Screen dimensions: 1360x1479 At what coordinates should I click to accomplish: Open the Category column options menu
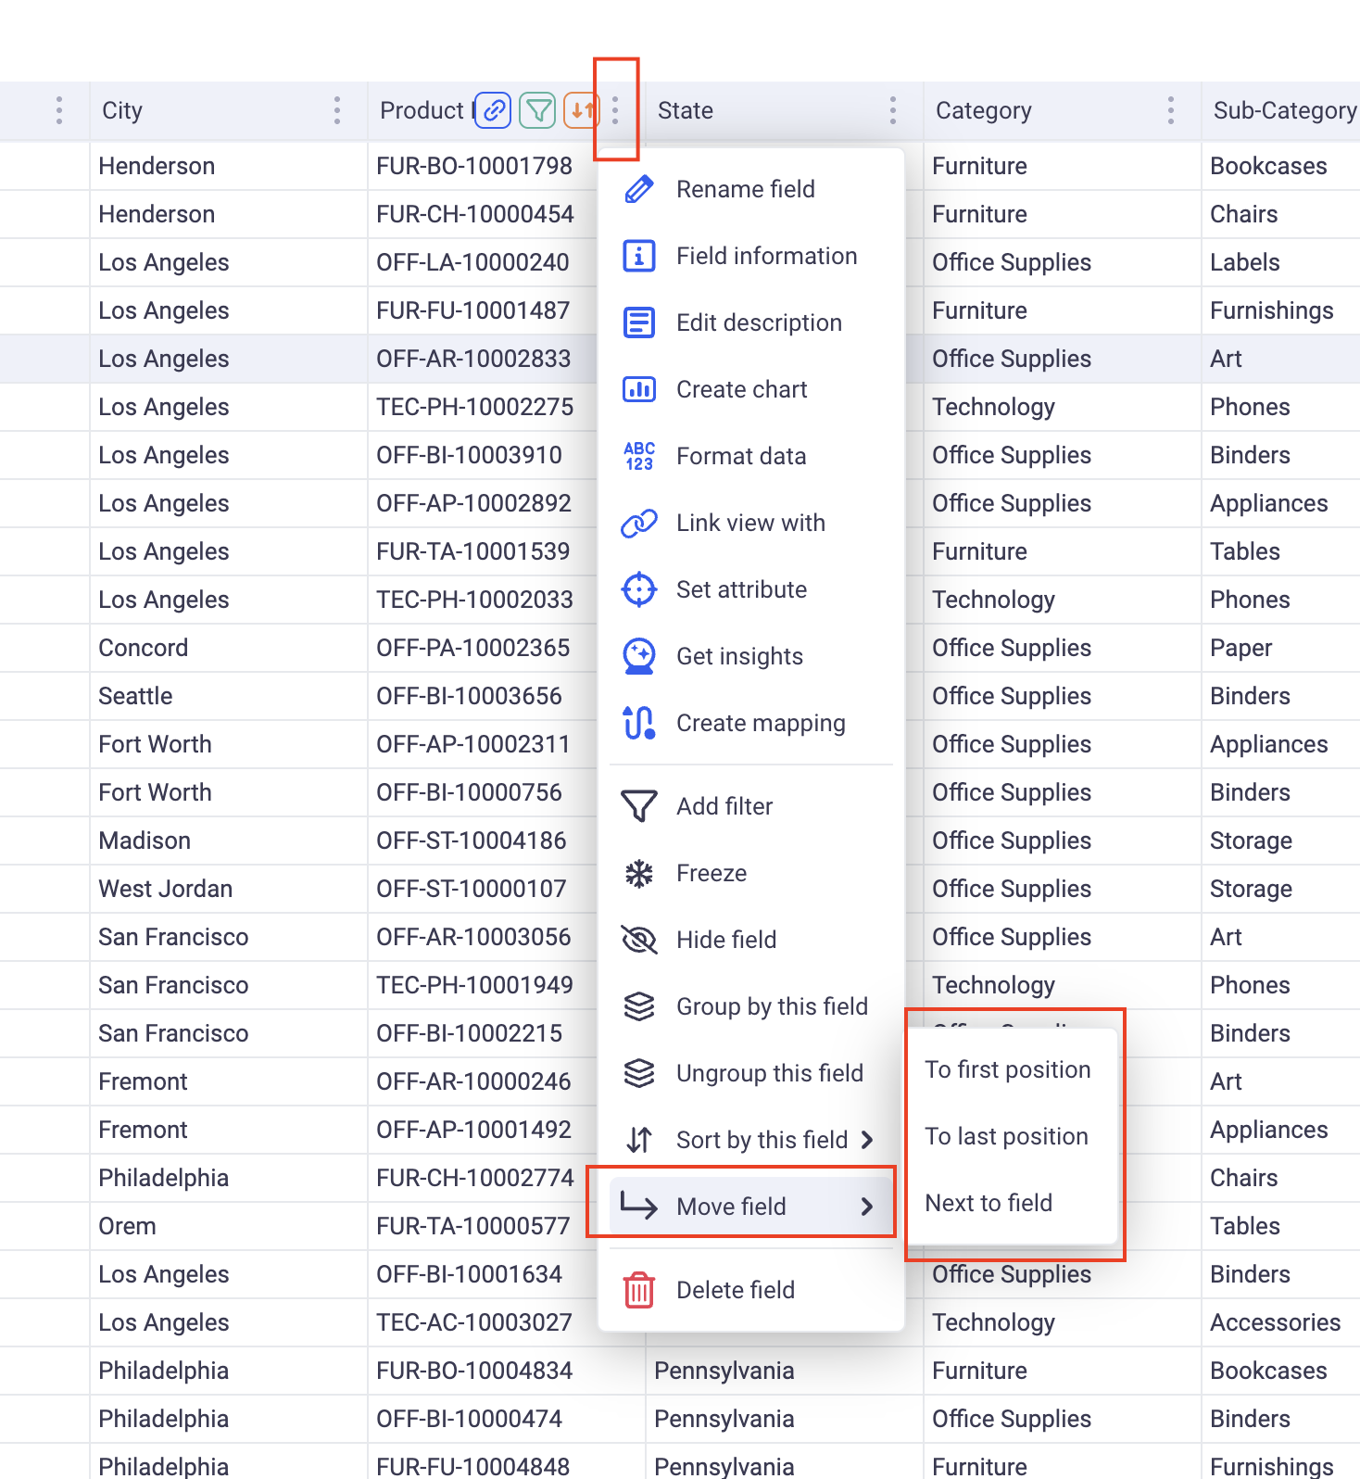click(1171, 110)
